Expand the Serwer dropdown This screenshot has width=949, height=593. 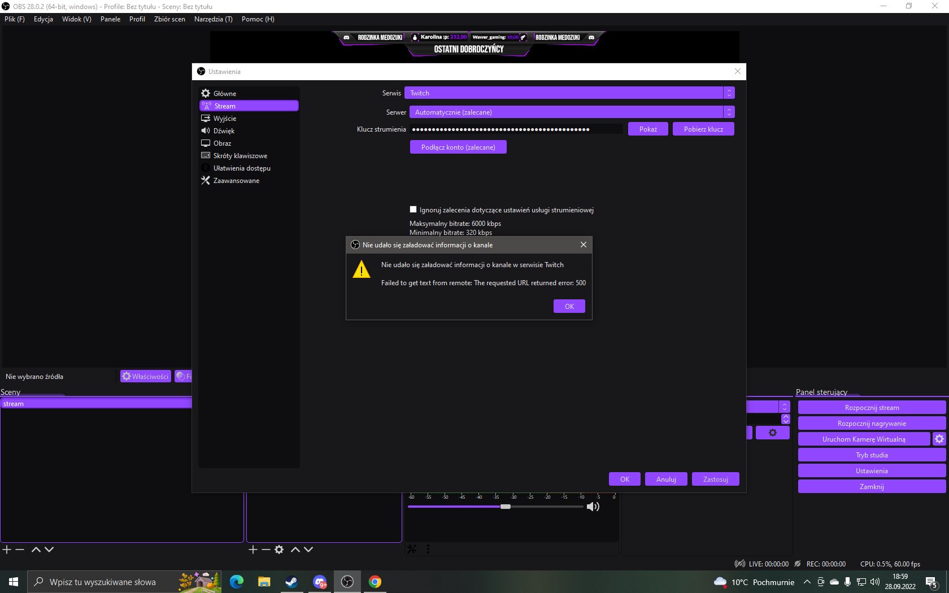pos(572,112)
